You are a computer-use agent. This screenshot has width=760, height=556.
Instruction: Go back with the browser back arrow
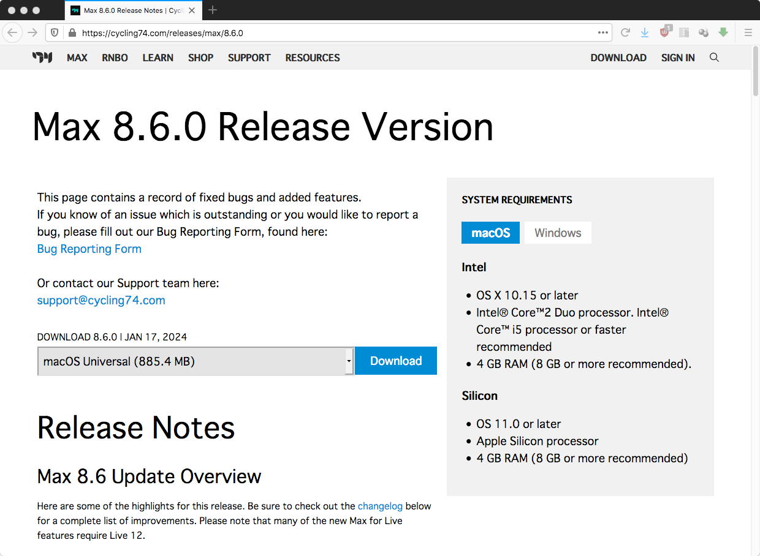(12, 32)
